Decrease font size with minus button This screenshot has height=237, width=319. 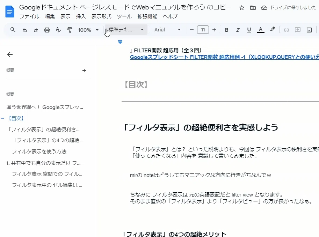[191, 30]
